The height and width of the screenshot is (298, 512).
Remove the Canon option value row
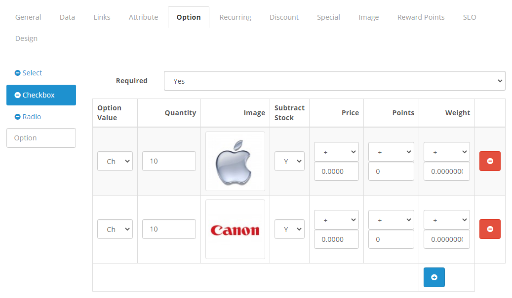click(490, 229)
